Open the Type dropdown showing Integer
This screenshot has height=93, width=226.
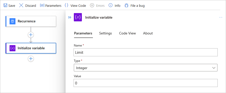click(x=146, y=68)
